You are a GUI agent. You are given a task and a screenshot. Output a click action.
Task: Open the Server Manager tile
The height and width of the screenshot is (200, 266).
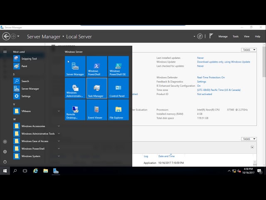(75, 67)
